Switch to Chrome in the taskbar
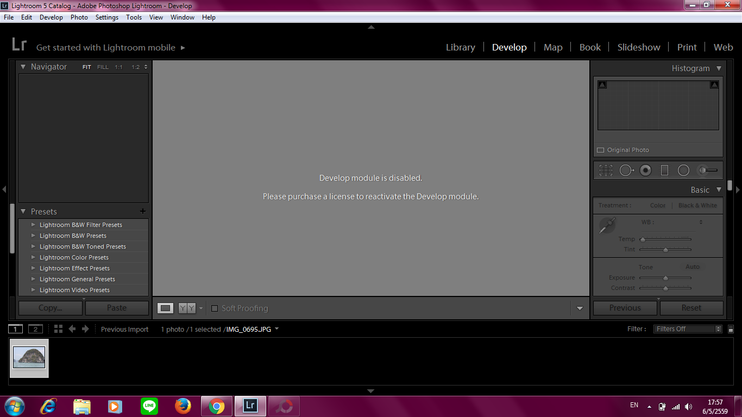This screenshot has height=417, width=742. click(x=217, y=406)
